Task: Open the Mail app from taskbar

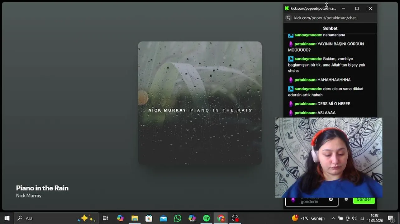Action: (163, 218)
